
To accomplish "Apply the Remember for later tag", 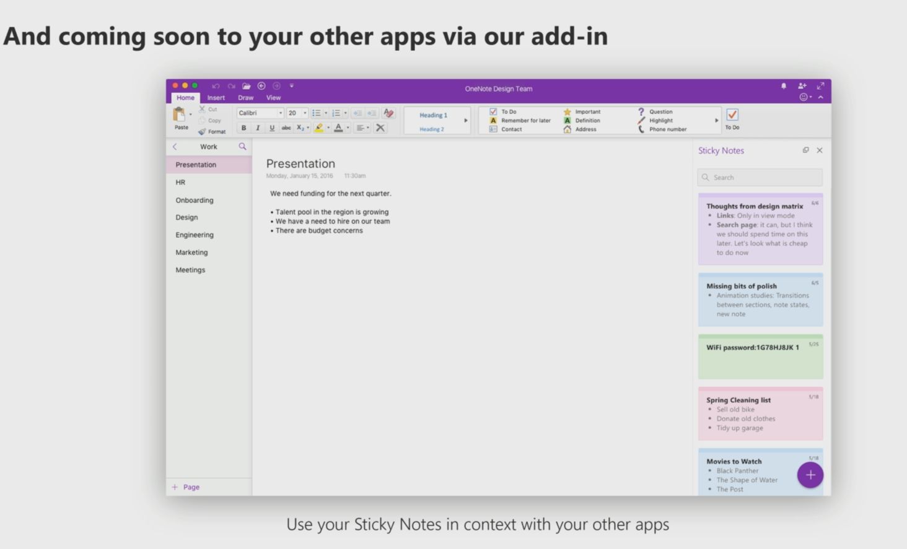I will (520, 121).
